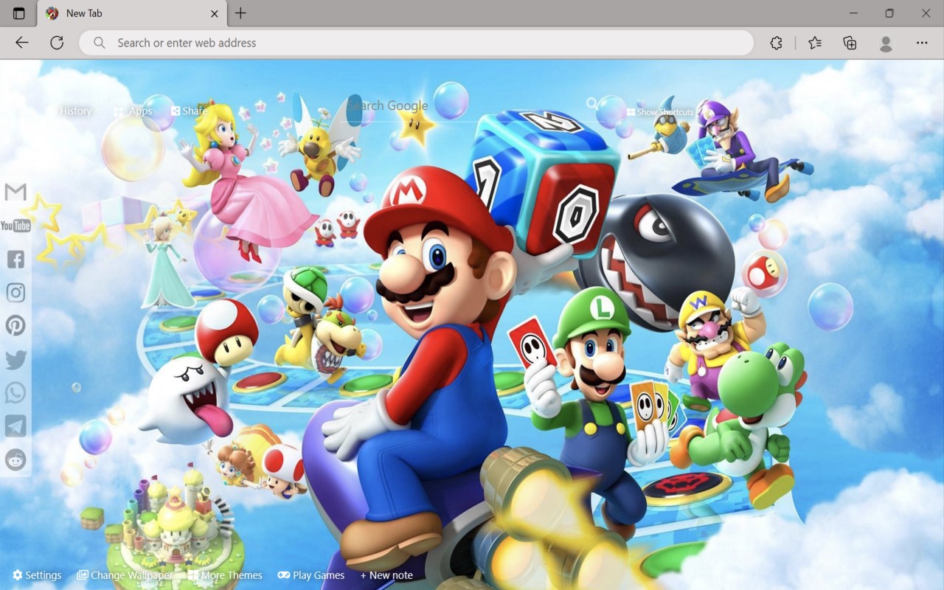Open the Settings and more menu

pos(922,44)
